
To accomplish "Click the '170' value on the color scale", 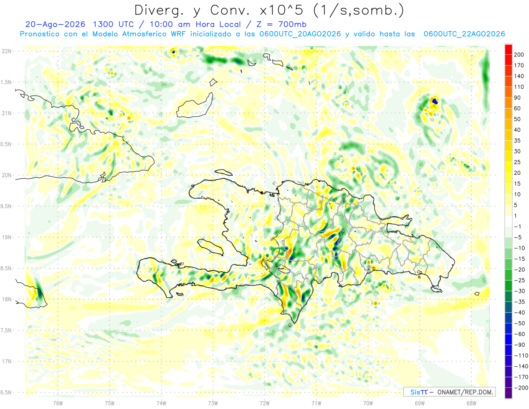I will (519, 65).
